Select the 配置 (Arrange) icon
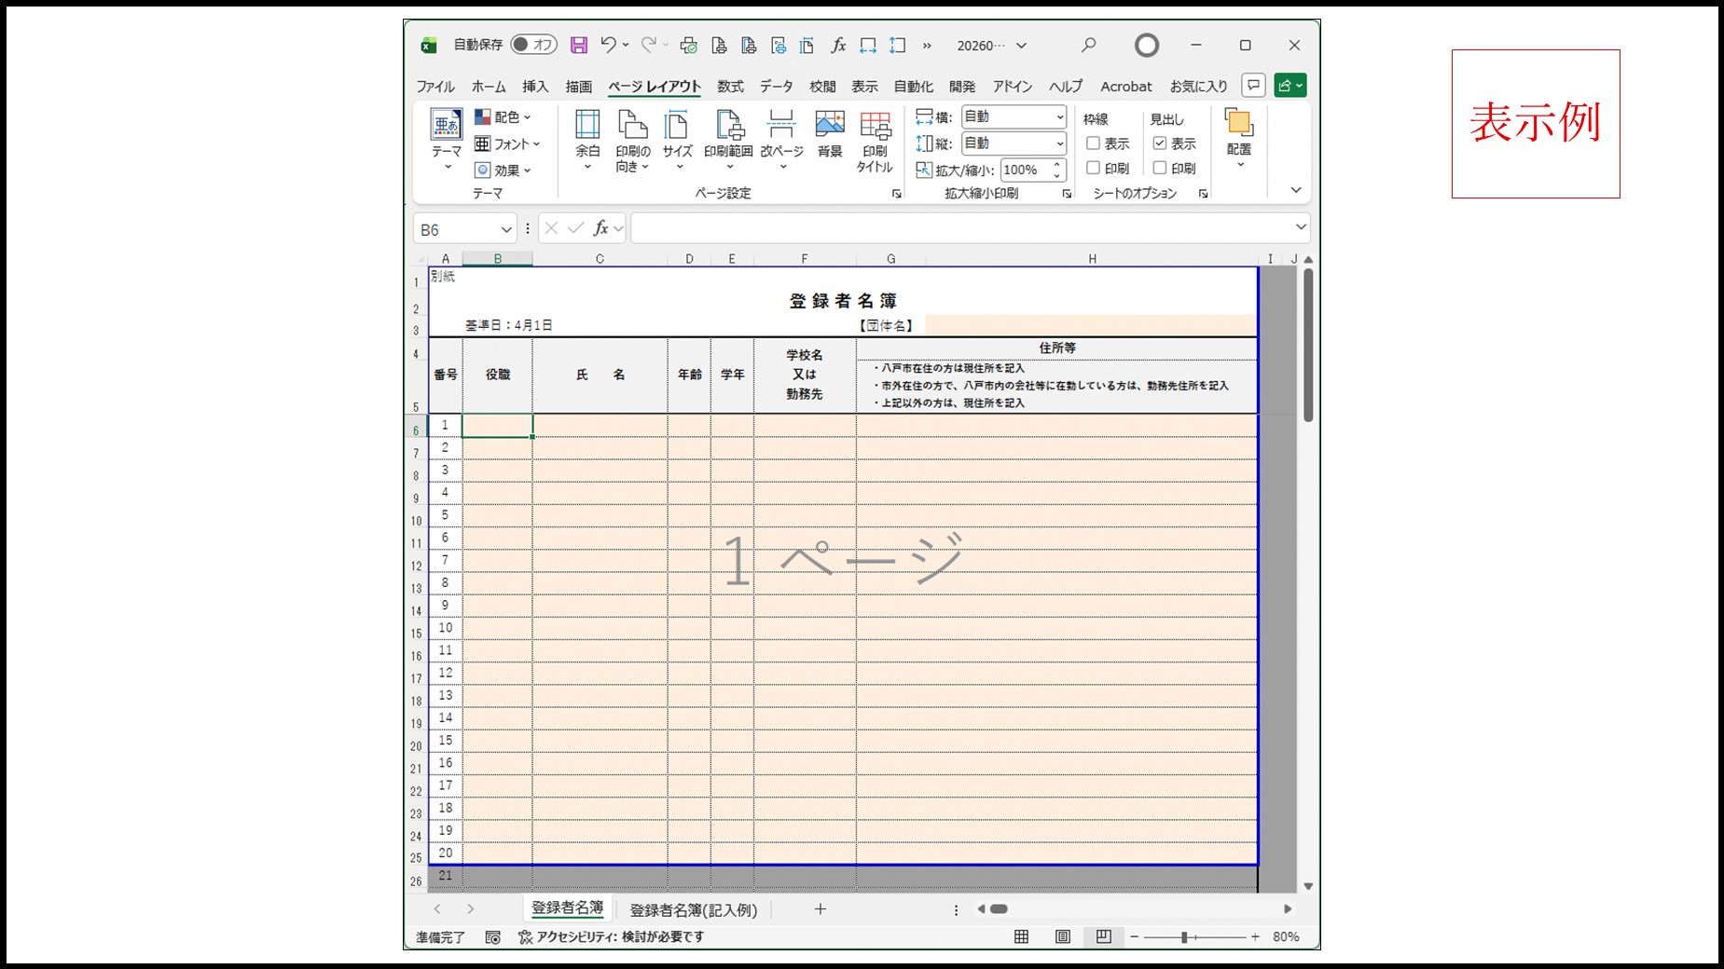Screen dimensions: 1724x969 [1238, 135]
